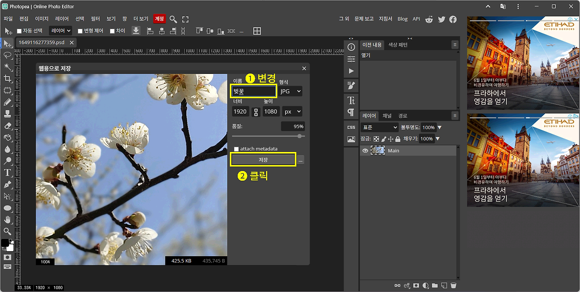Open the Blog link
The height and width of the screenshot is (292, 580).
pos(402,19)
